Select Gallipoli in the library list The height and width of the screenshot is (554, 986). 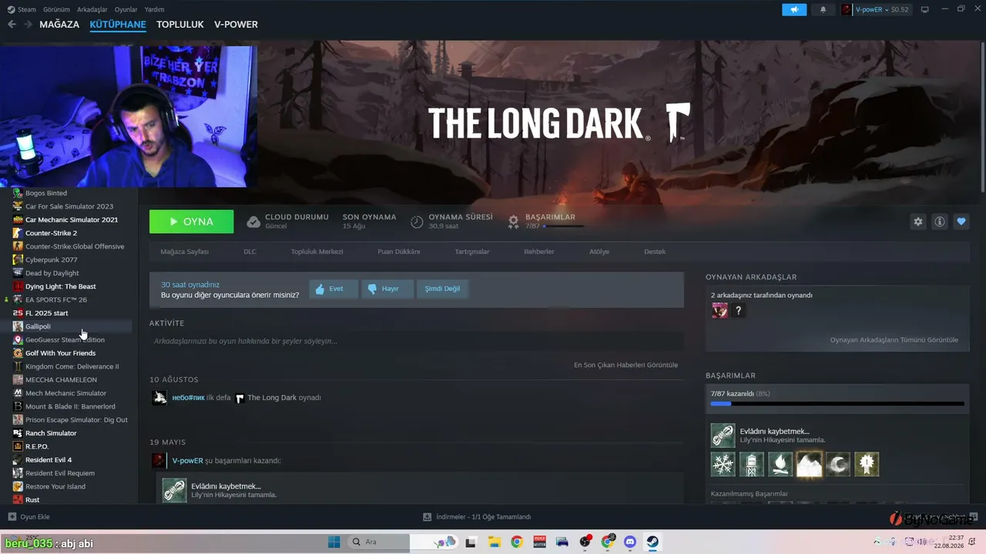click(38, 326)
